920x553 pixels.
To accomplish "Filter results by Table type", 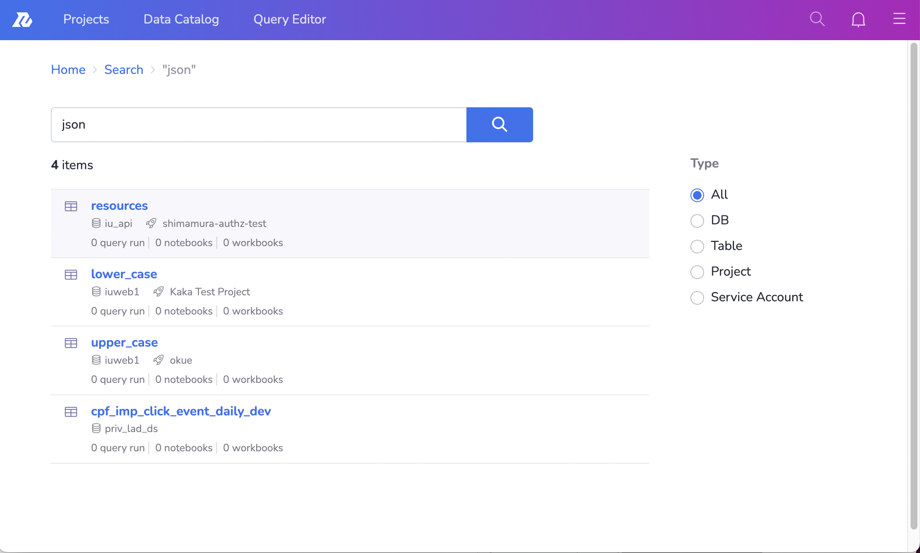I will pos(697,246).
